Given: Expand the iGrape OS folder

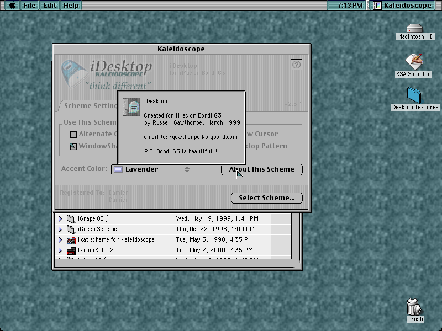Looking at the screenshot, I should point(60,218).
